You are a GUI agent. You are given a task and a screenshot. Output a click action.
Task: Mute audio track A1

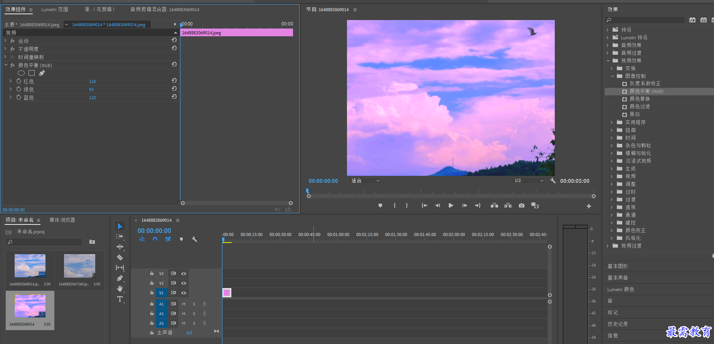click(184, 304)
